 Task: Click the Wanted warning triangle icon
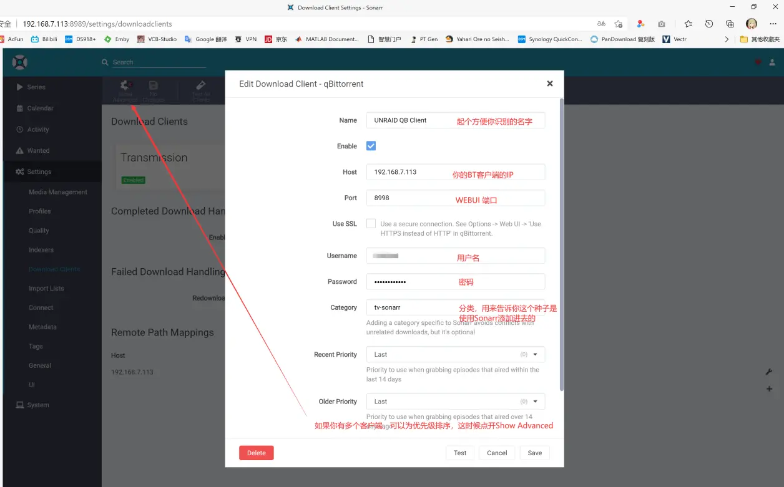point(20,151)
